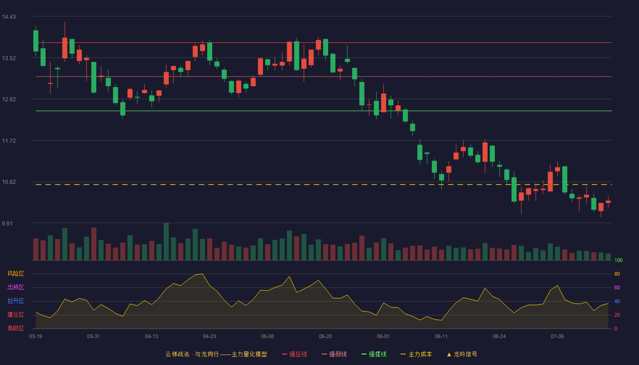The image size is (639, 365).
Task: Click the 80 indicator scale value
Action: [617, 274]
